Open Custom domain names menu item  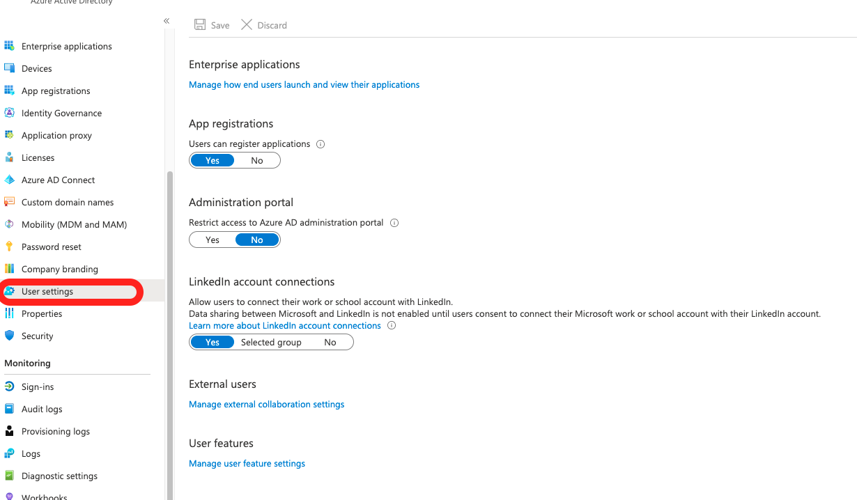pyautogui.click(x=68, y=202)
